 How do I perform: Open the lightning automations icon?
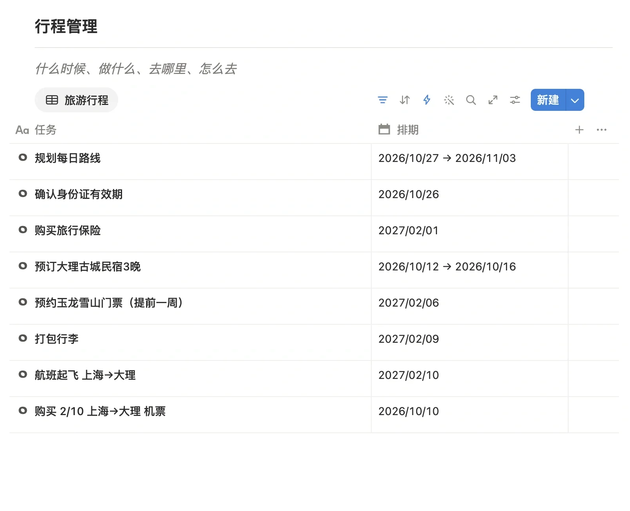coord(426,100)
